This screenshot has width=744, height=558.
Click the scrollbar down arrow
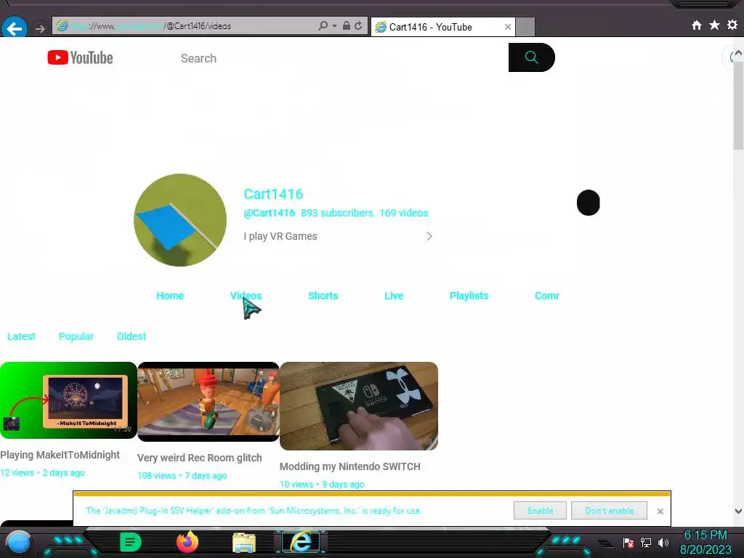[738, 511]
